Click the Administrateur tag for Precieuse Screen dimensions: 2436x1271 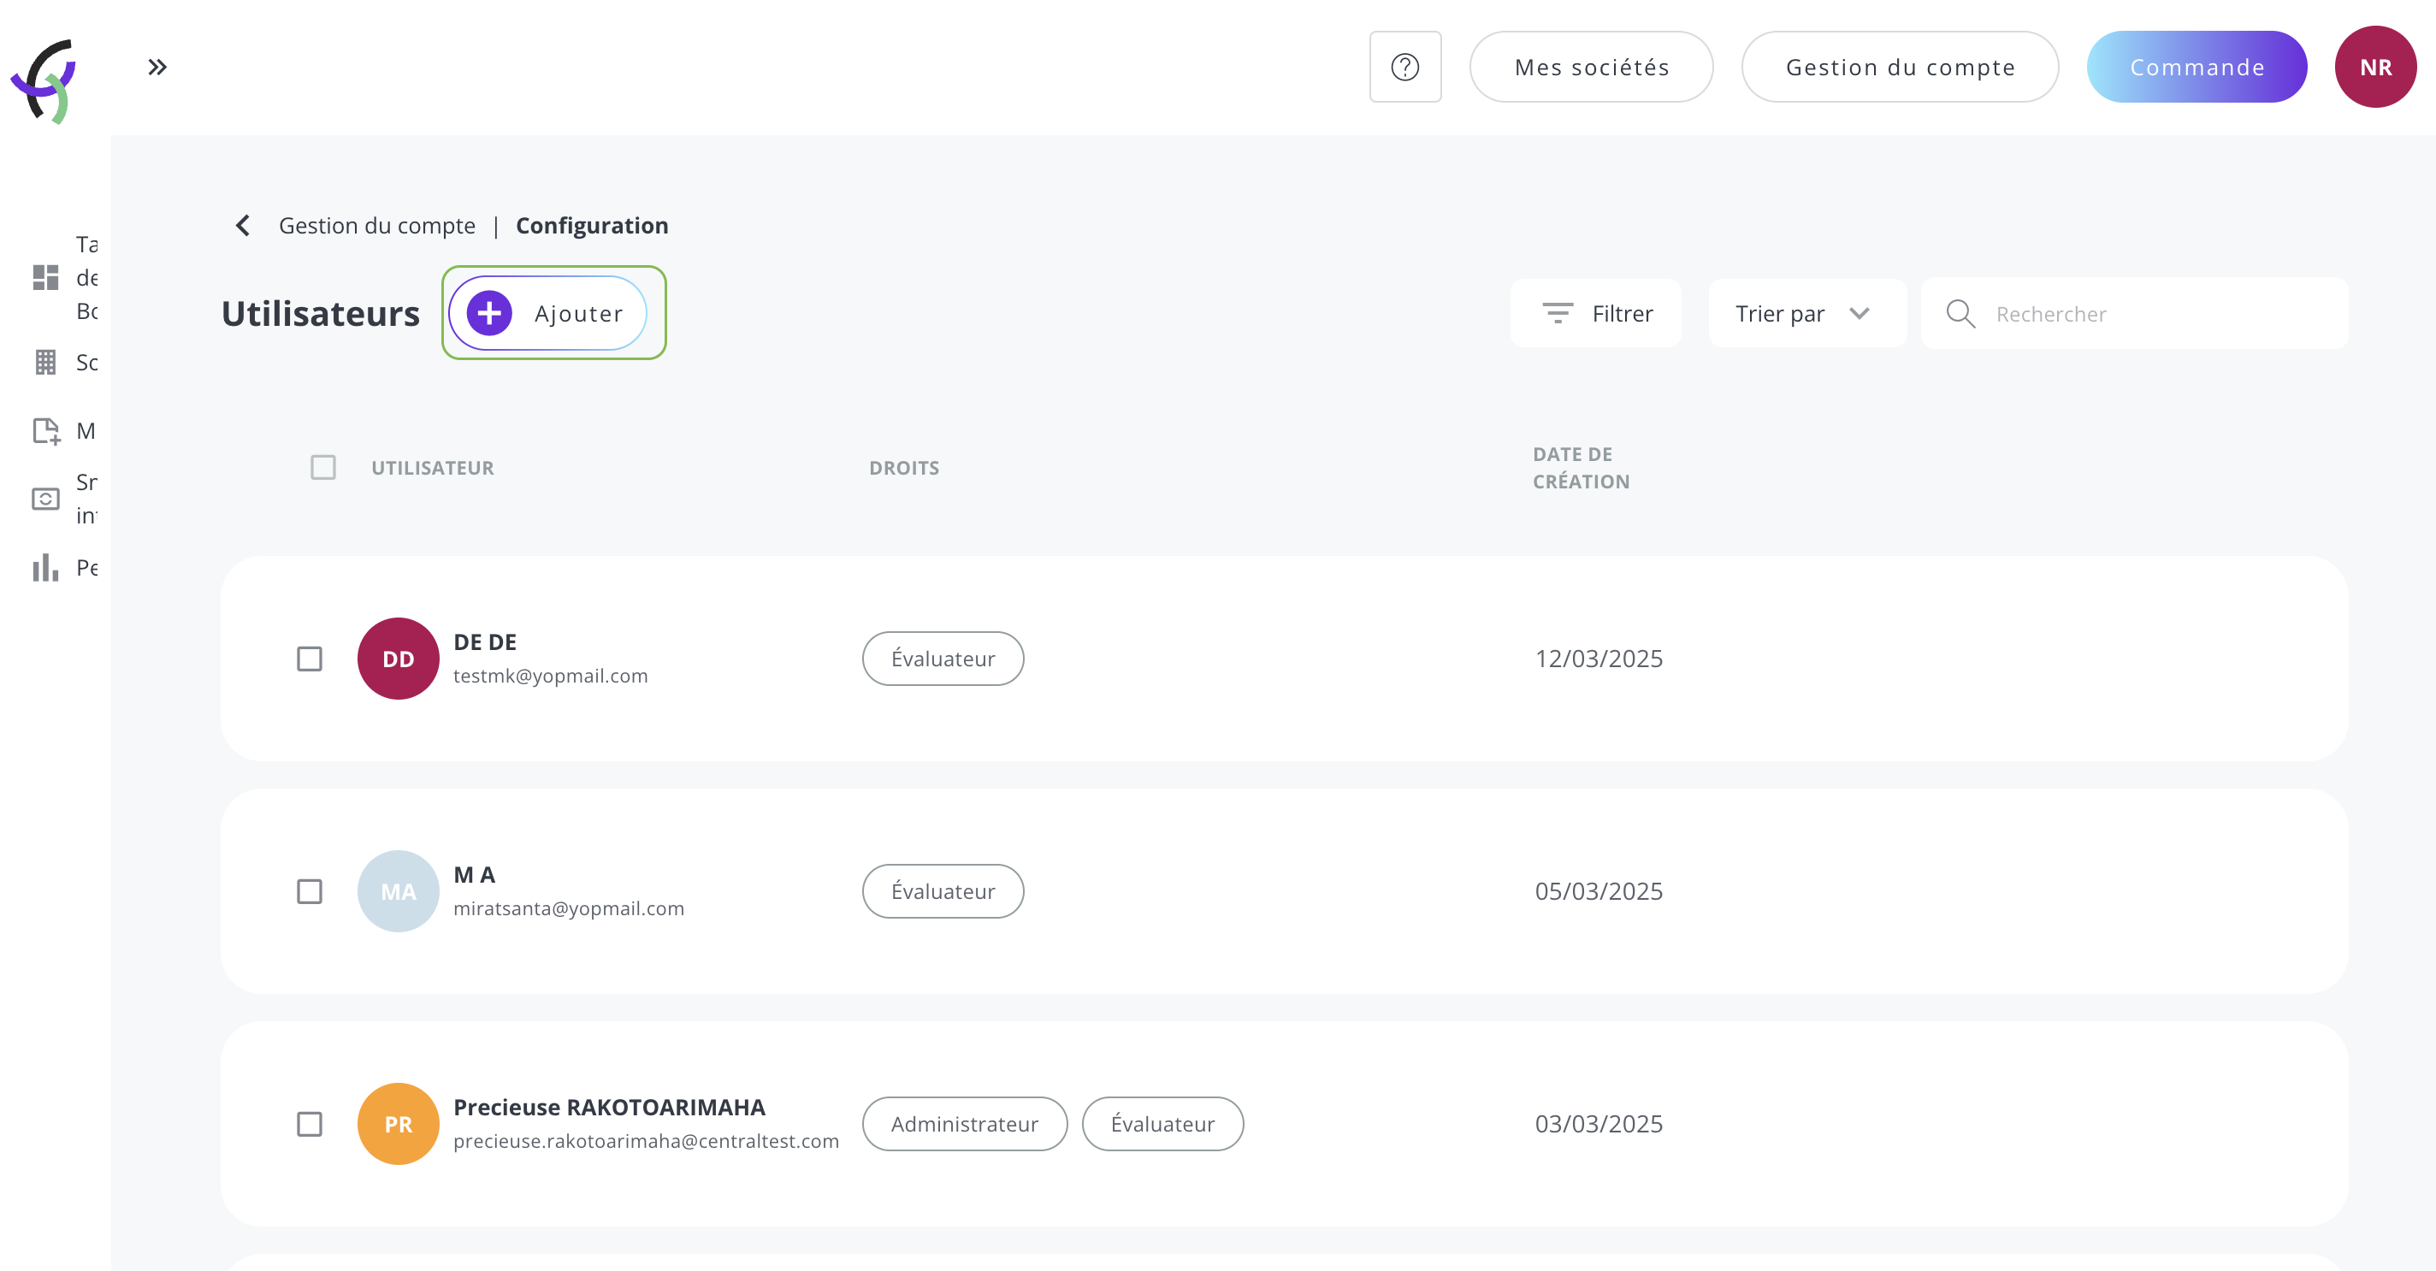(x=965, y=1124)
